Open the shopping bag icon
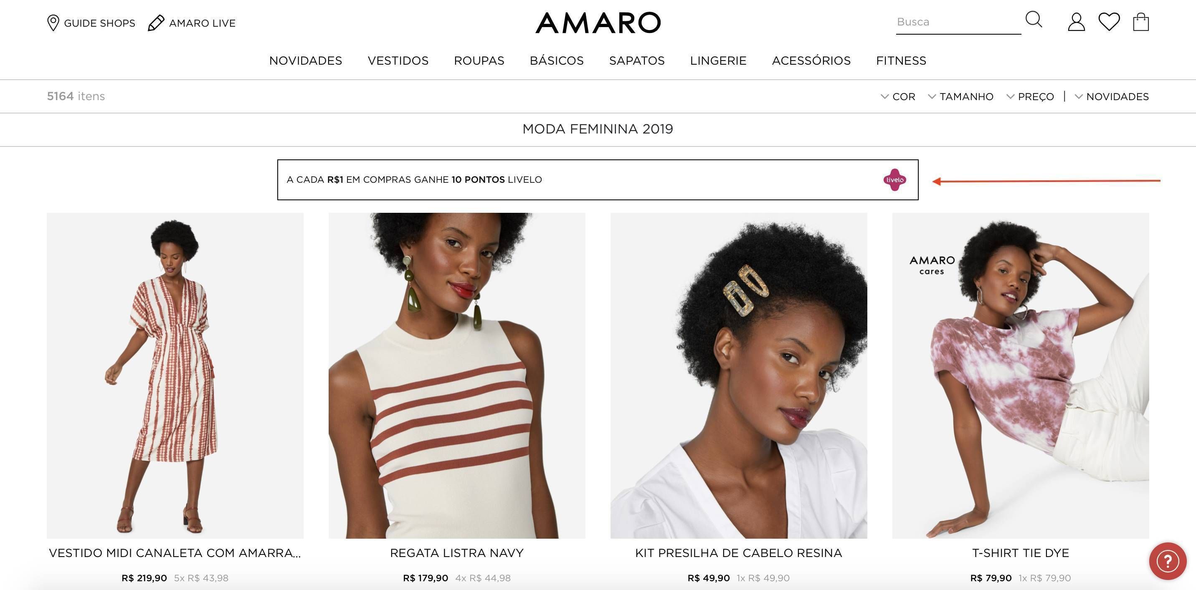This screenshot has width=1196, height=590. tap(1141, 22)
